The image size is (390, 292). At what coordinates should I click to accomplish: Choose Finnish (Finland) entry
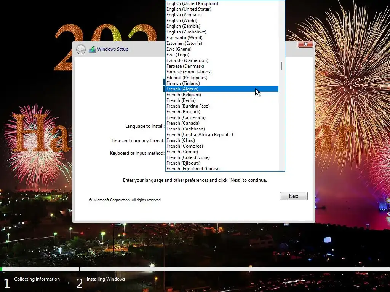point(222,83)
